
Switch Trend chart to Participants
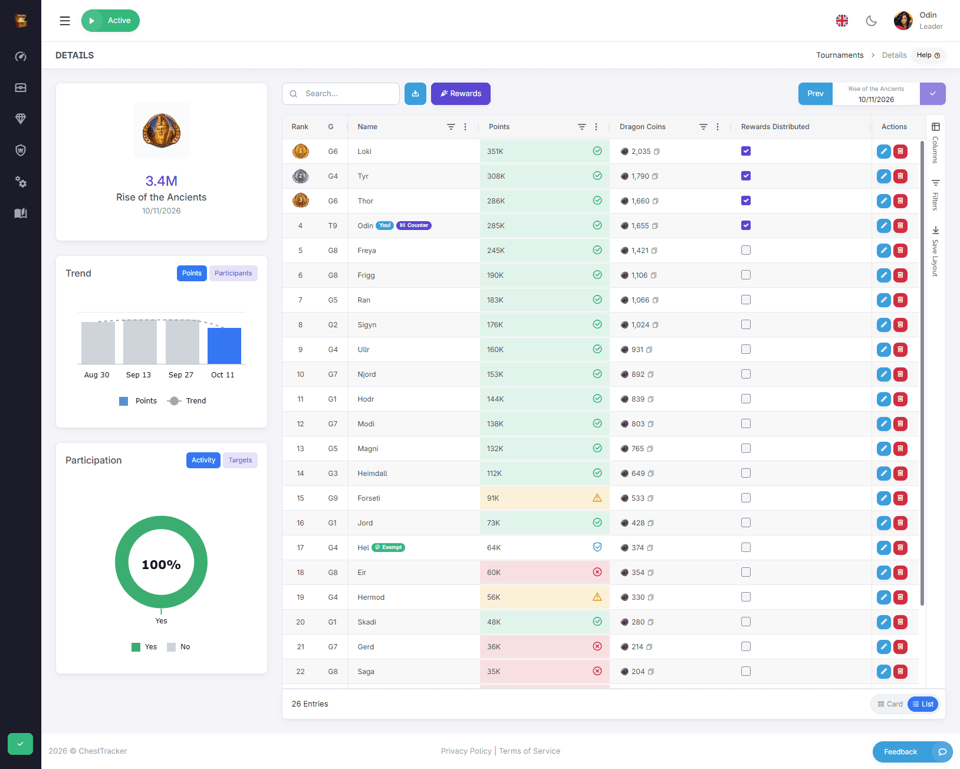pyautogui.click(x=234, y=273)
